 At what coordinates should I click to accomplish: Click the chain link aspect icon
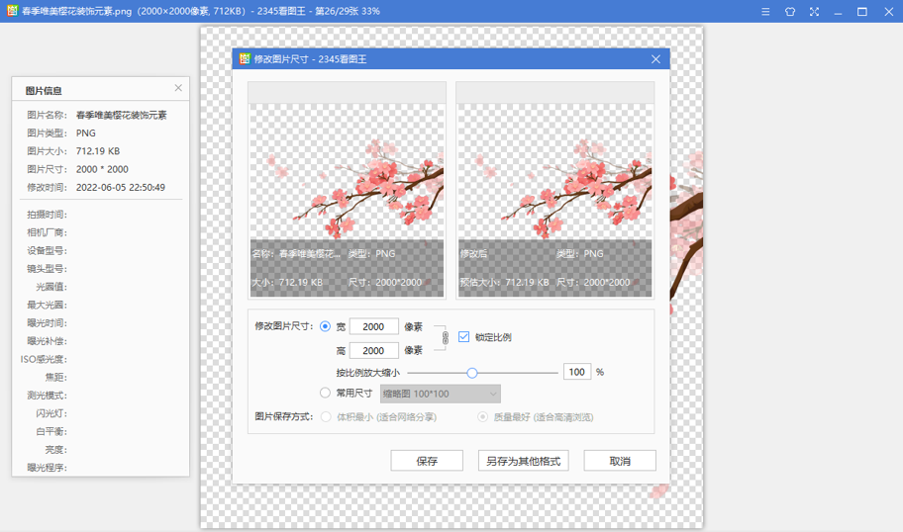pyautogui.click(x=446, y=337)
